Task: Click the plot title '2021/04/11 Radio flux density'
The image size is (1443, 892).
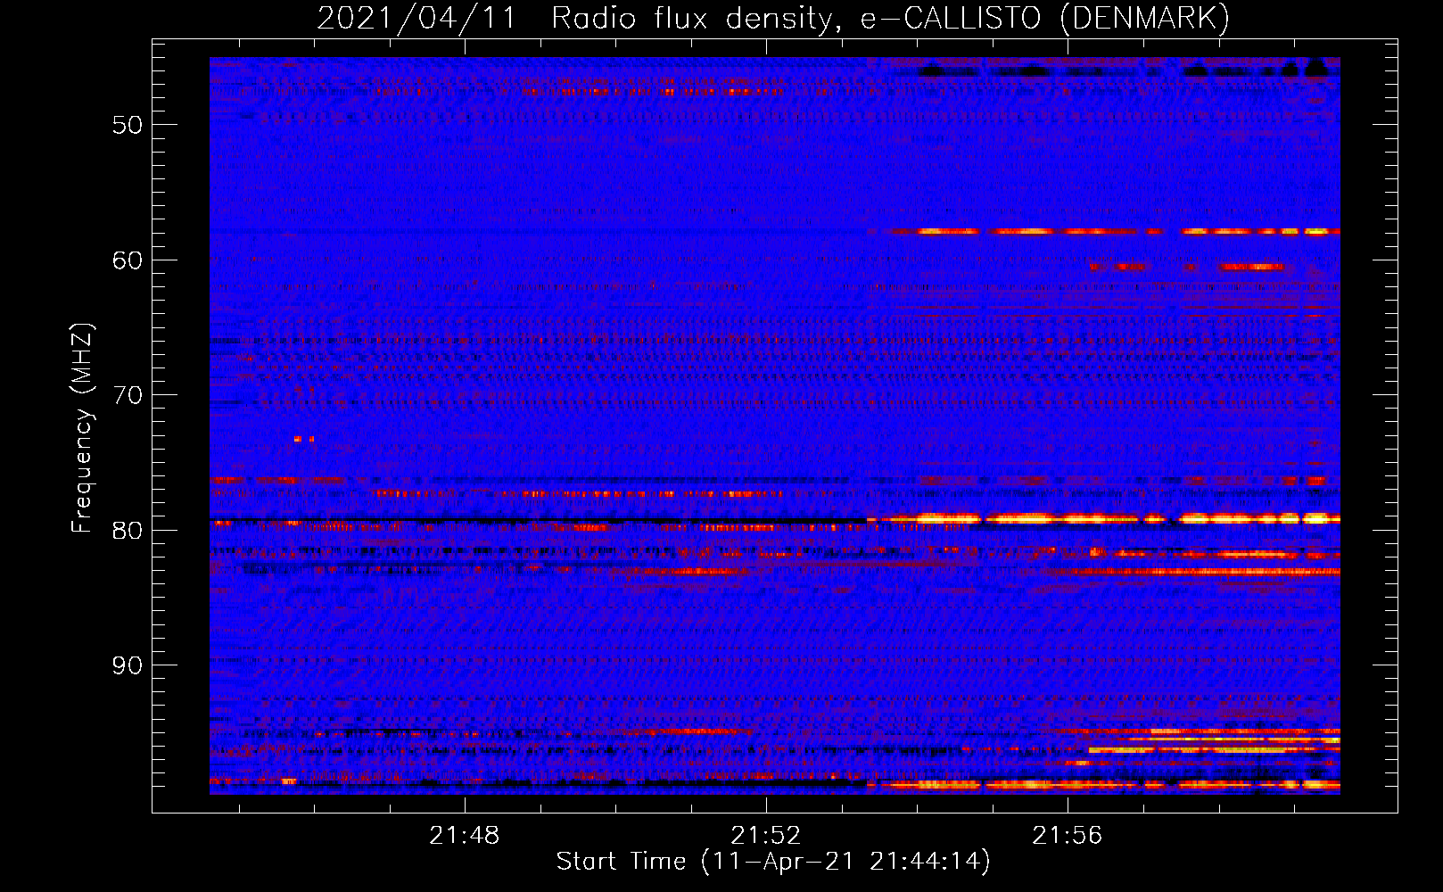Action: coord(576,19)
